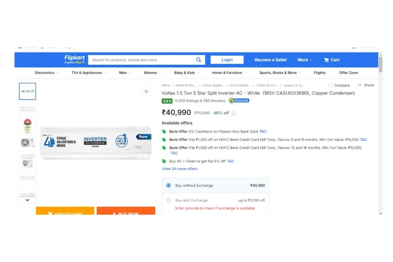
Task: Click the page vertical scrollbar thumb
Action: (380, 64)
